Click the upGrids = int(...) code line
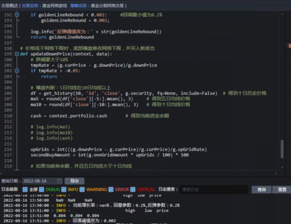 click(118, 149)
